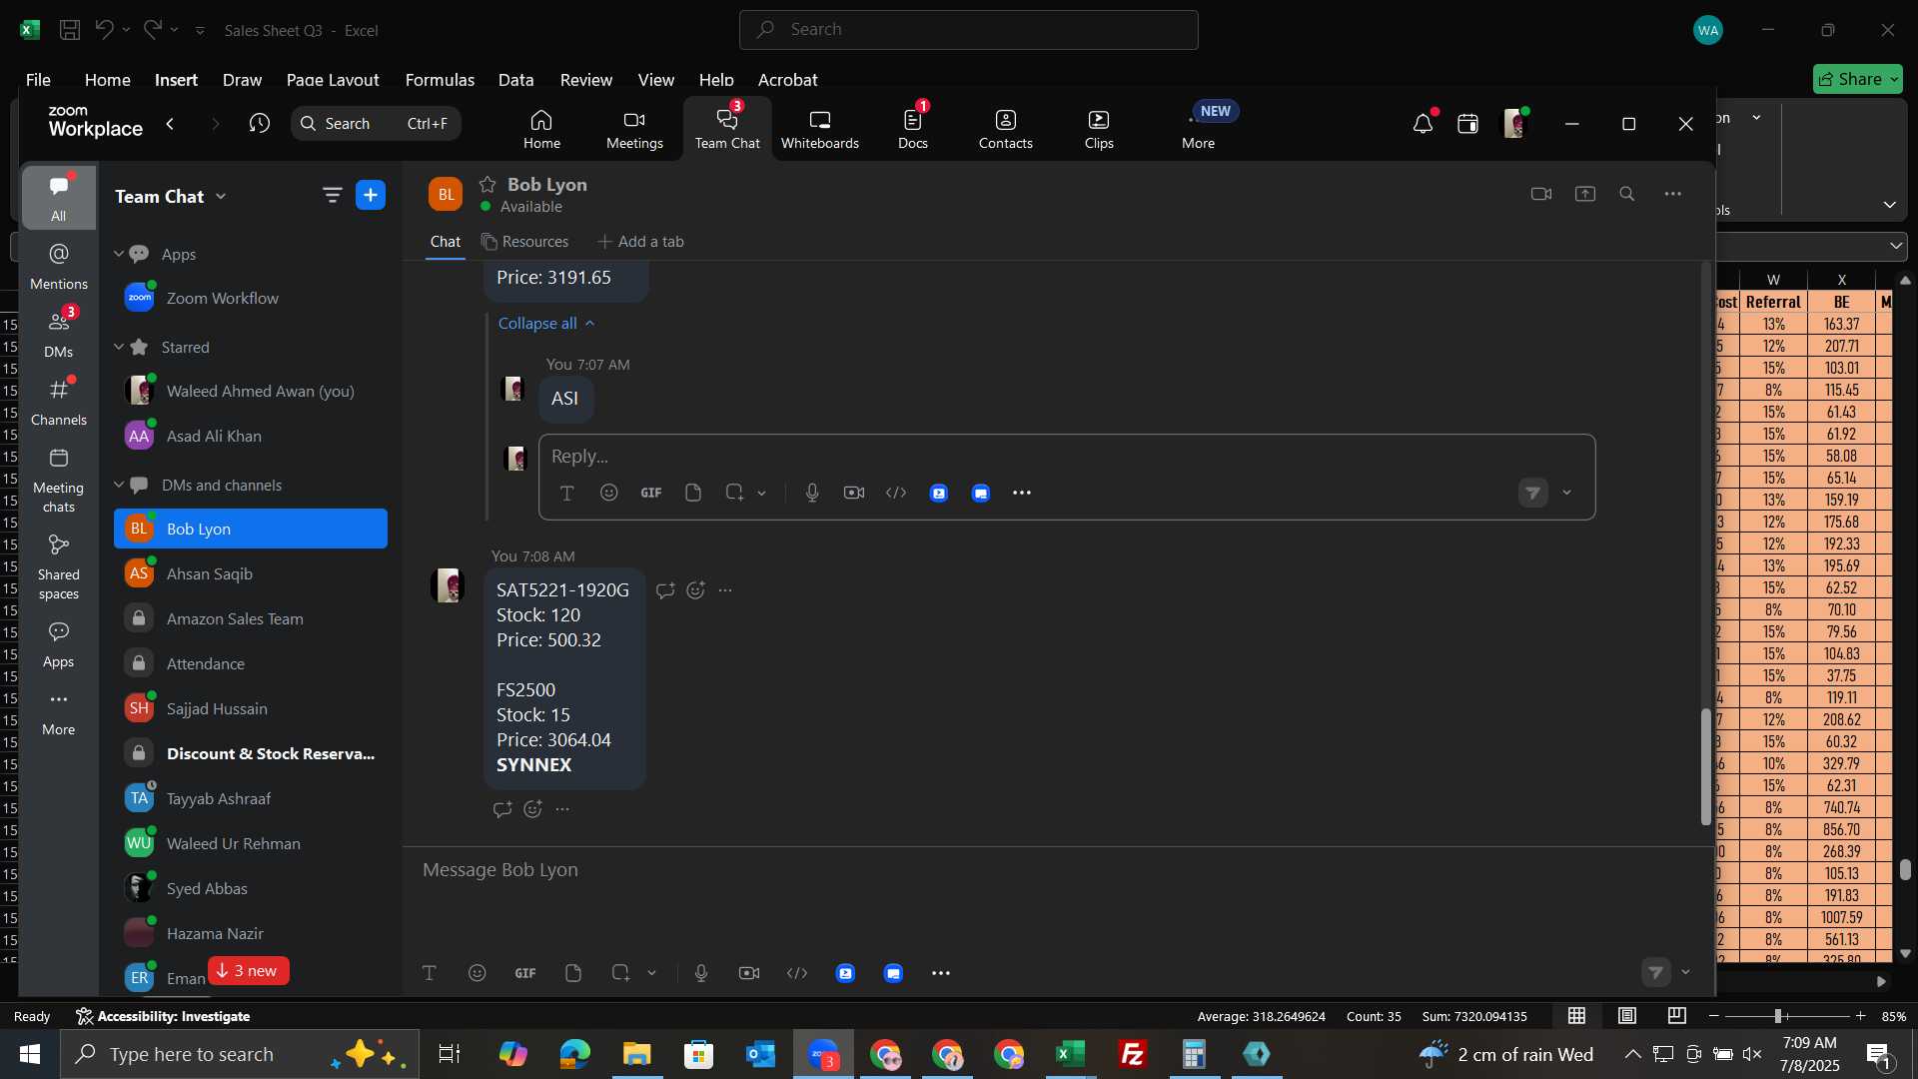This screenshot has height=1079, width=1918.
Task: Collapse the Starred section
Action: click(x=118, y=347)
